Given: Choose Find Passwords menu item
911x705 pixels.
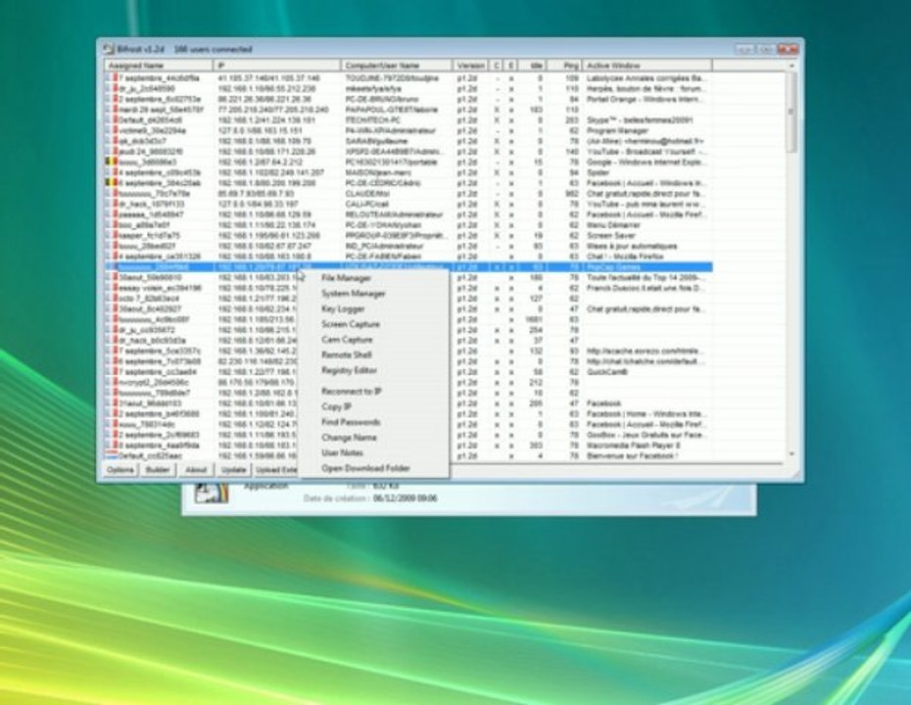Looking at the screenshot, I should point(351,422).
